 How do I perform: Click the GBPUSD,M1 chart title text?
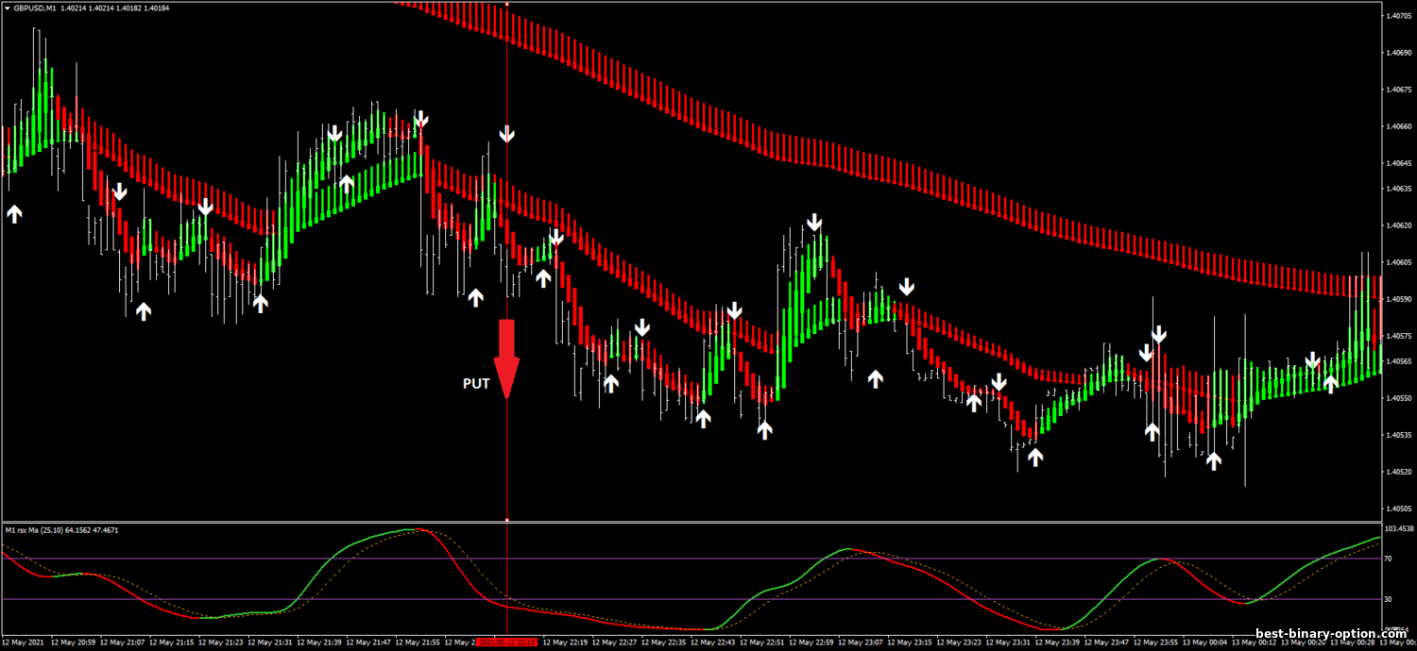pos(29,8)
